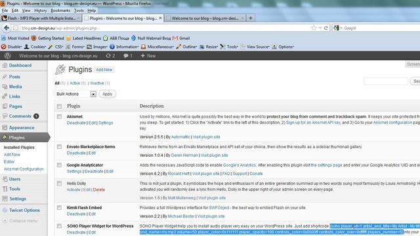420x236 pixels.
Task: Open Links section in sidebar
Action: tap(14, 96)
